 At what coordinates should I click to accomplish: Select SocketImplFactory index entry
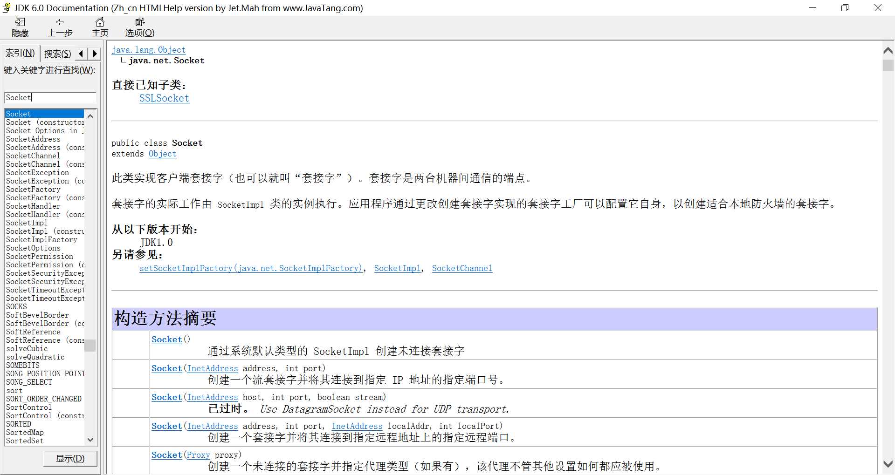[x=41, y=239]
